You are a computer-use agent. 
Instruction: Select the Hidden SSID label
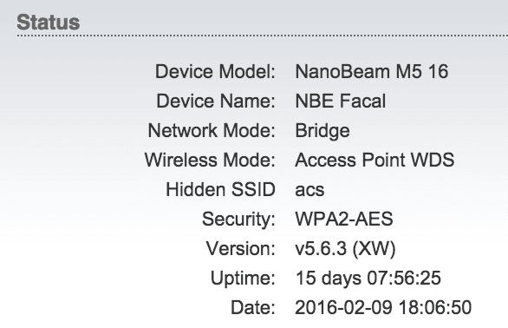[x=221, y=189]
